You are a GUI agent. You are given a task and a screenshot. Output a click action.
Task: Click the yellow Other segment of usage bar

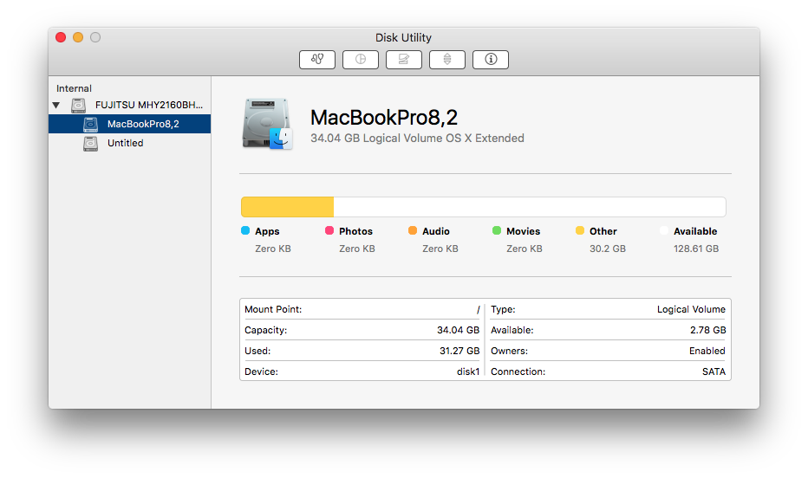click(288, 207)
